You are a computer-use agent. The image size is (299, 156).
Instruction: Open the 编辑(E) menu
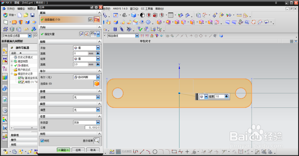click(x=21, y=9)
